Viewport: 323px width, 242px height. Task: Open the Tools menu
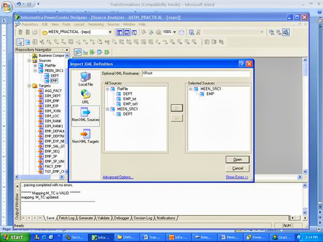point(66,24)
